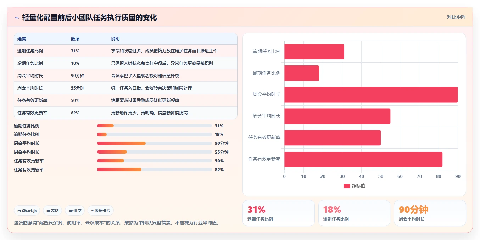
Task: Click the chart bar reaching about 18
Action: 302,73
